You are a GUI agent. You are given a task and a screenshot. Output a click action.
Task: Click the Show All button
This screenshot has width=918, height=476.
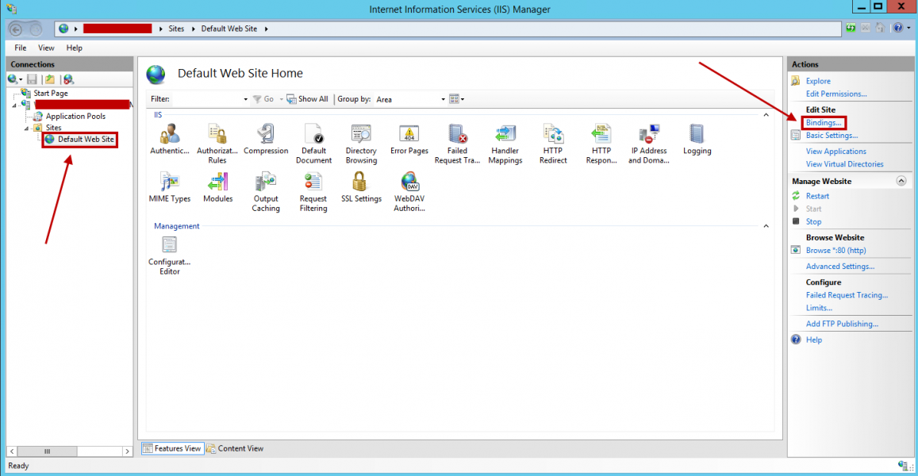coord(307,99)
